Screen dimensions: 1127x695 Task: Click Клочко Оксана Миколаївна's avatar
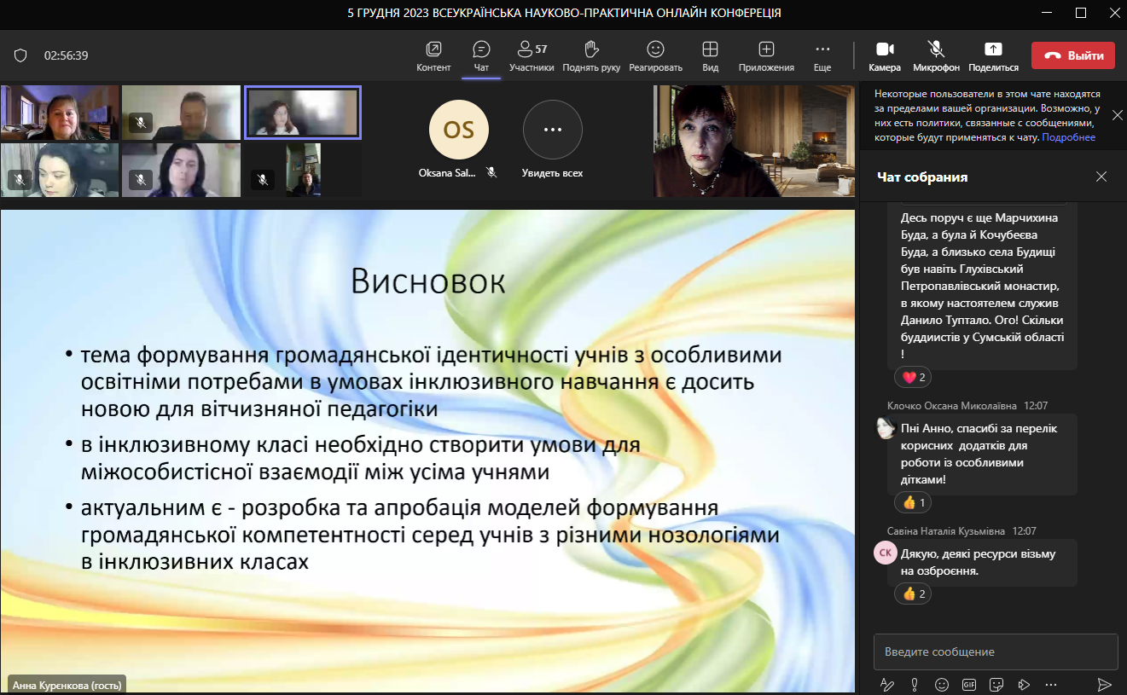coord(886,428)
